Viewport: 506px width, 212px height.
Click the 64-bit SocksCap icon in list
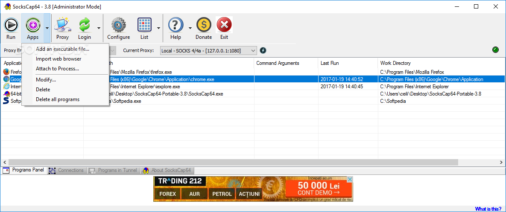(x=6, y=94)
